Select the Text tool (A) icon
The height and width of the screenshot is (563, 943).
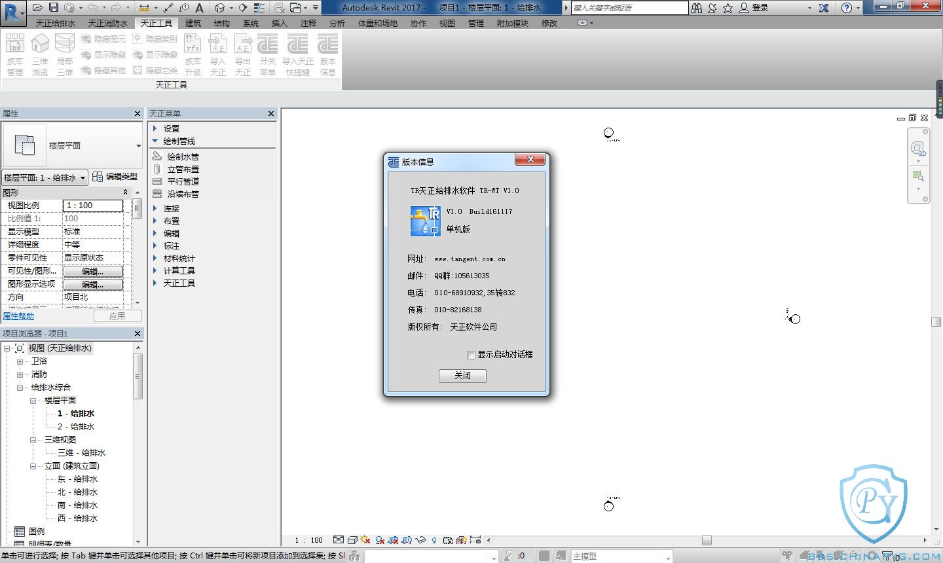tap(200, 8)
